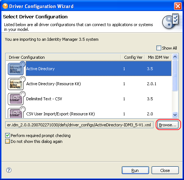Click the Driver Configuration Wizard title icon
184x180 pixels.
coord(5,6)
